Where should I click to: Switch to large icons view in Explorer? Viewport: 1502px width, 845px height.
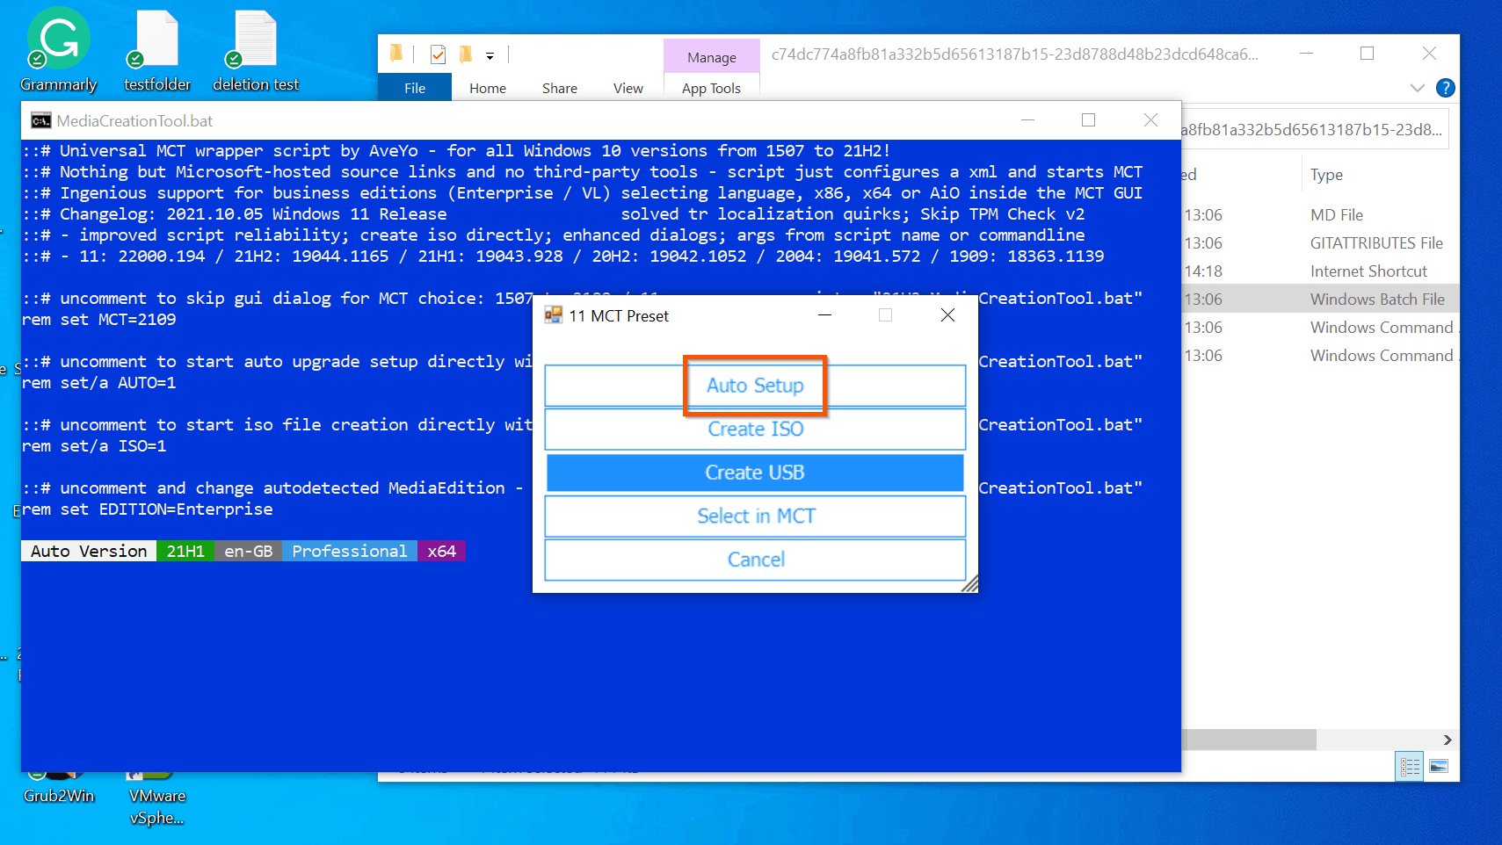tap(1439, 767)
